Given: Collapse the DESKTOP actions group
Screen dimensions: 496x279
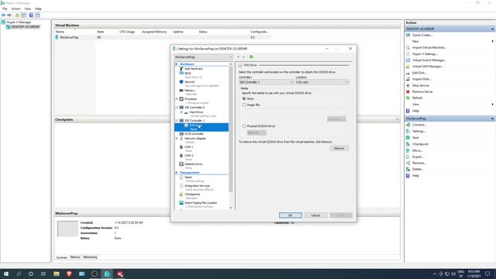Looking at the screenshot, I should tap(492, 29).
